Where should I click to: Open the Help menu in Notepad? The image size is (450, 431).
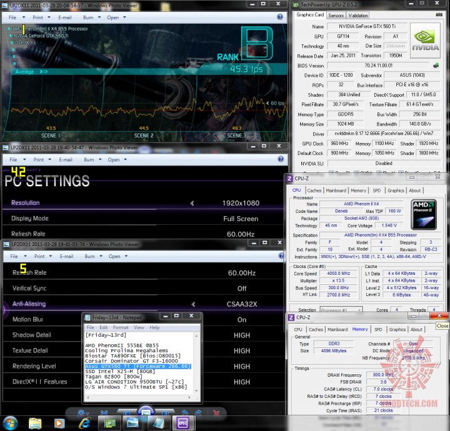click(x=154, y=327)
